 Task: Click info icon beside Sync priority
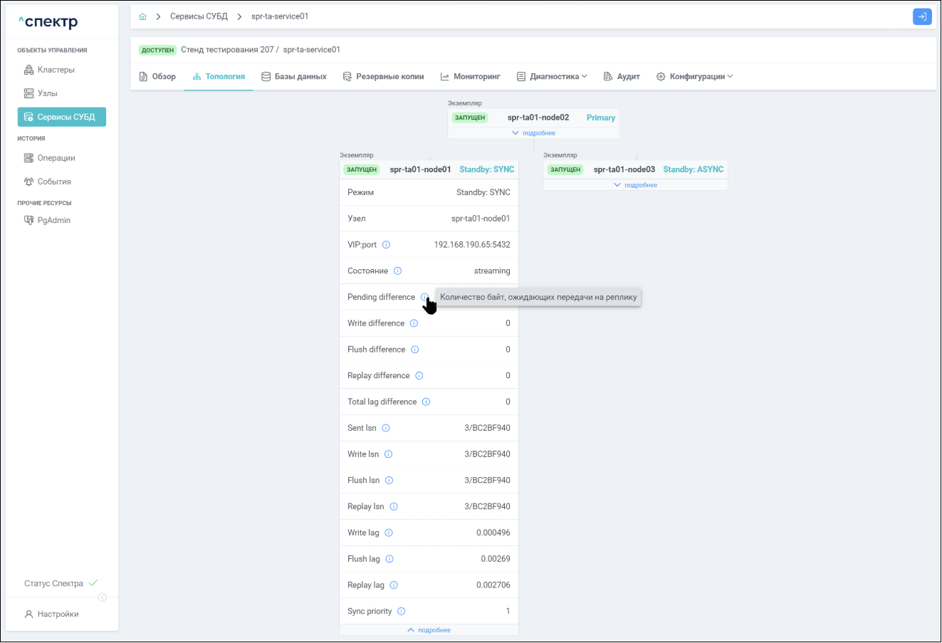(402, 612)
